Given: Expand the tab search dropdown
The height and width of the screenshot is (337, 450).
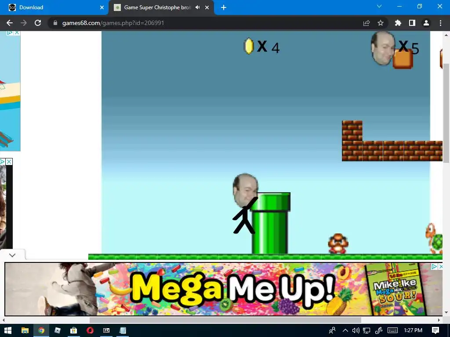Looking at the screenshot, I should coord(379,6).
